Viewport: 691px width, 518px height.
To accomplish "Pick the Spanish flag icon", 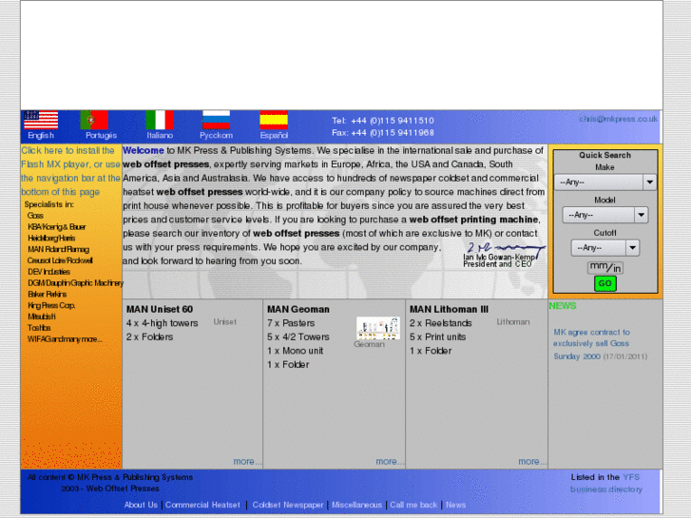I will [274, 120].
